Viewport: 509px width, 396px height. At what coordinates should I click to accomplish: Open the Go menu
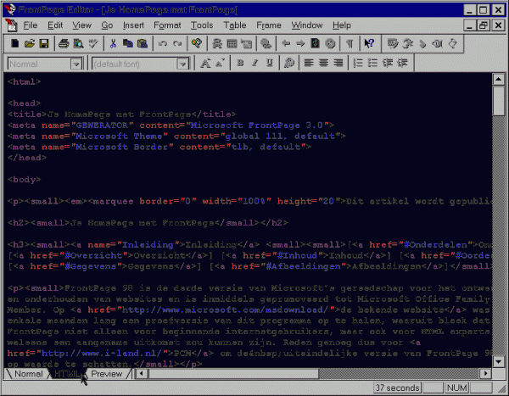pyautogui.click(x=107, y=25)
